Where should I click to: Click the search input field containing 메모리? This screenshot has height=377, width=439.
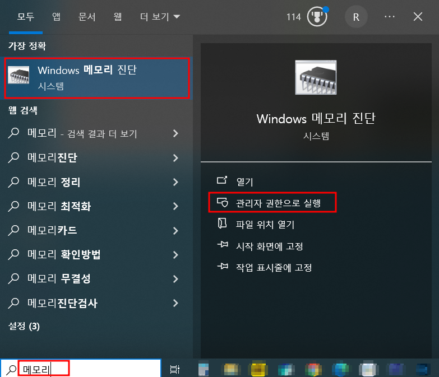pyautogui.click(x=81, y=369)
